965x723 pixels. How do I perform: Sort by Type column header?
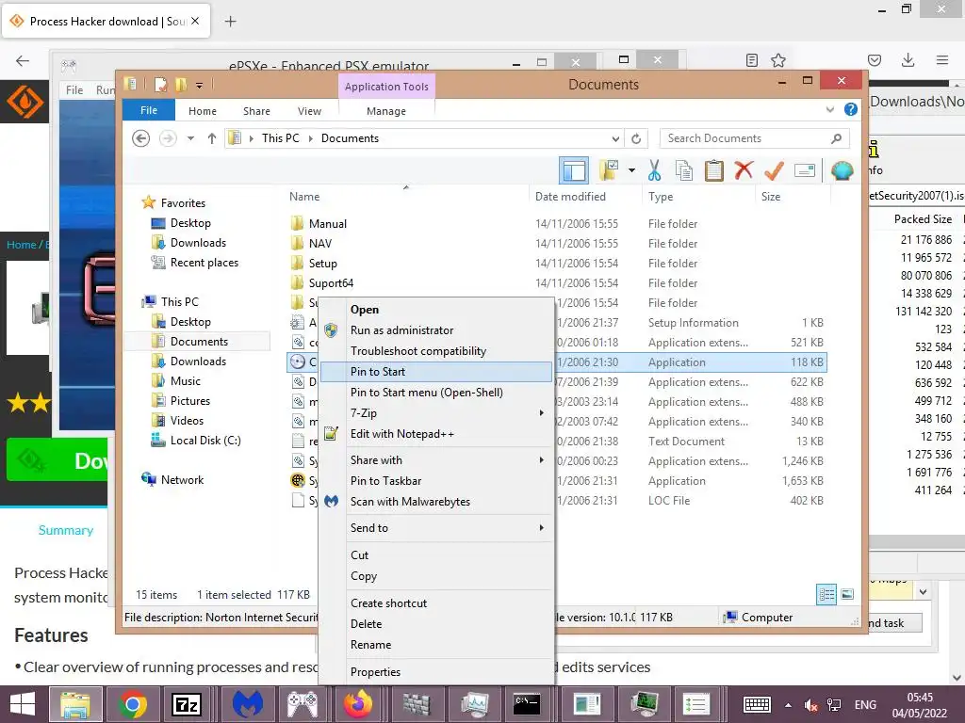click(661, 197)
